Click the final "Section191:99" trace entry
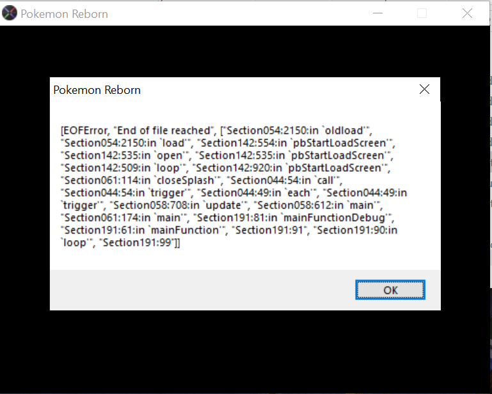Screen dimensions: 492x394 click(142, 243)
